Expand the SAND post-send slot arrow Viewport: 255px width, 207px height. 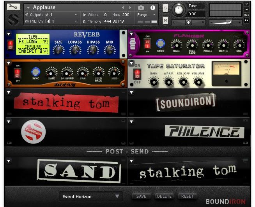(x=9, y=161)
